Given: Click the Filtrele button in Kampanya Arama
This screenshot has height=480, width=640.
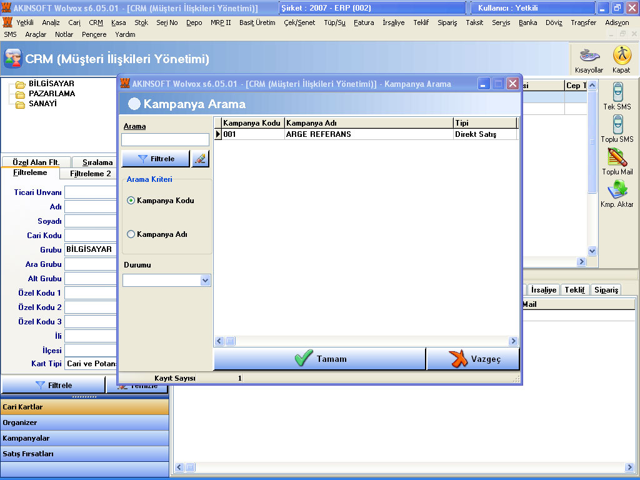Looking at the screenshot, I should [x=156, y=159].
